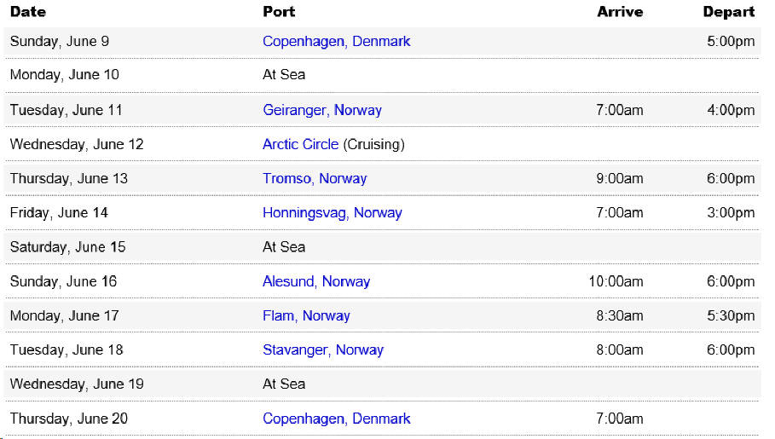
Task: Open Copenhagen, Denmark link on June 20
Action: coord(336,419)
